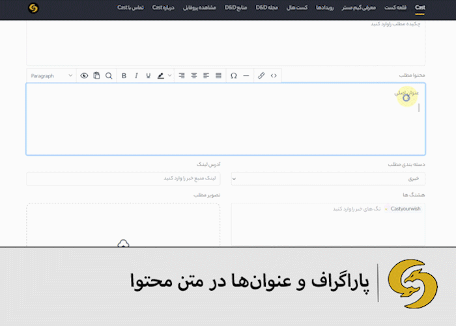
Task: Toggle center text alignment
Action: [x=194, y=76]
